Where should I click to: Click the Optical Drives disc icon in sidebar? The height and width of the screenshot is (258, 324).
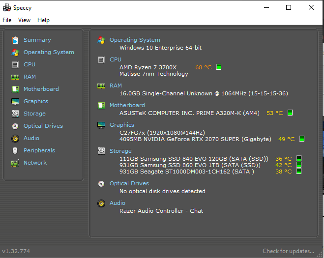click(15, 126)
